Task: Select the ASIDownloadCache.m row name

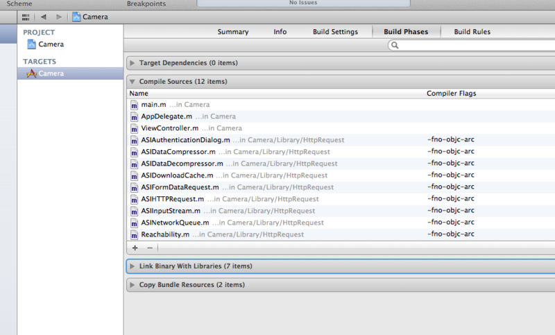Action: (x=178, y=175)
